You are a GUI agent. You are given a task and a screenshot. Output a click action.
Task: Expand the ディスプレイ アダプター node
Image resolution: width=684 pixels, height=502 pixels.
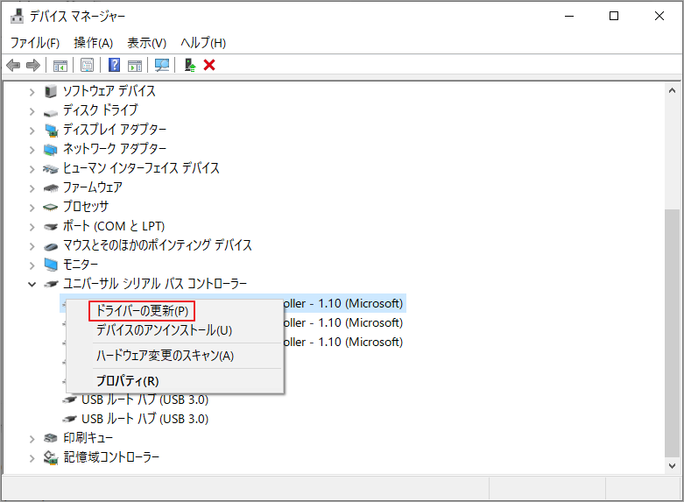(x=32, y=131)
